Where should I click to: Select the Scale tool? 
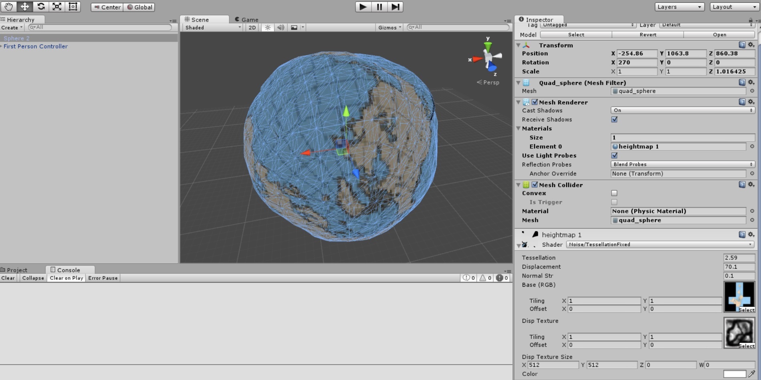click(57, 7)
